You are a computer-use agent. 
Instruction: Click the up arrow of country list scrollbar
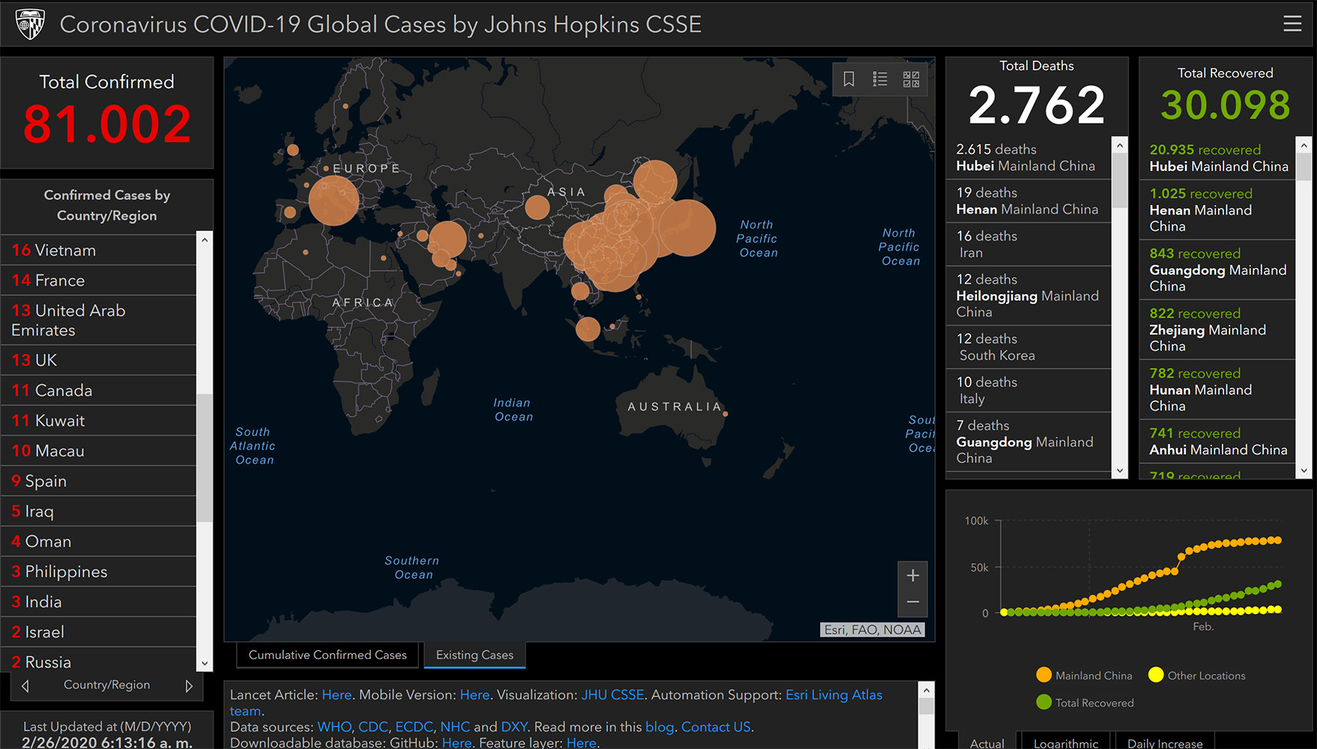click(x=205, y=240)
